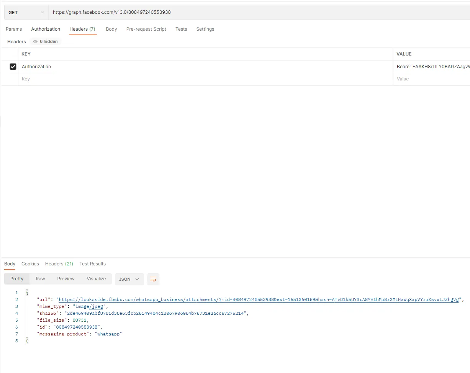Switch to the Params tab
Viewport: 470px width, 373px height.
click(x=14, y=29)
